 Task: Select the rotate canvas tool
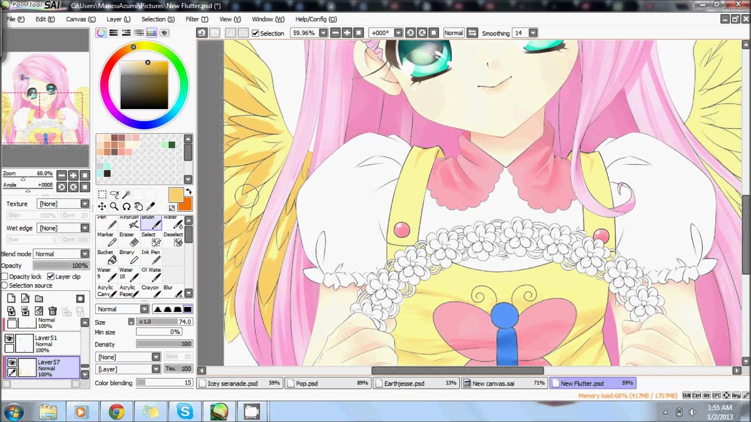[x=126, y=206]
